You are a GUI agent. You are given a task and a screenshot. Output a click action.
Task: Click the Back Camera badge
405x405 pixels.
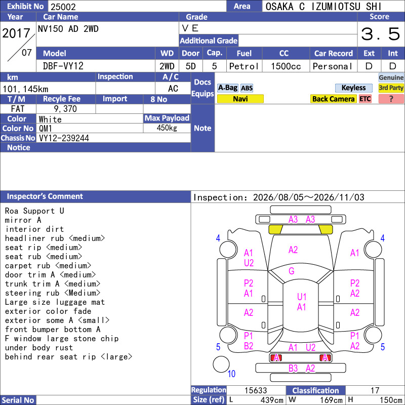[x=333, y=99]
